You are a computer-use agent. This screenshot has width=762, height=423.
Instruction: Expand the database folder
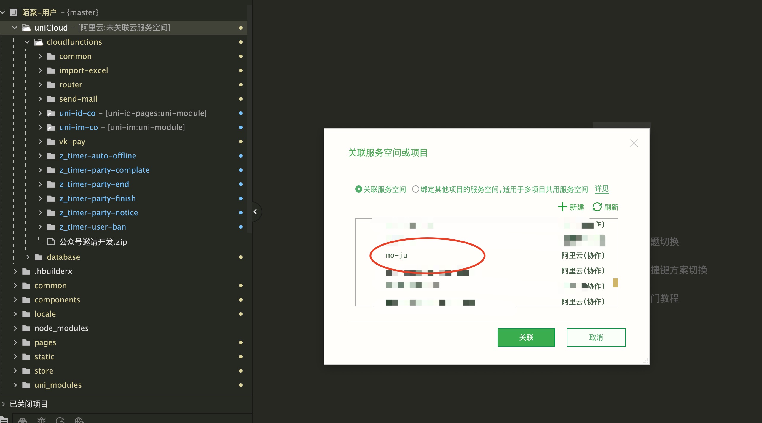tap(28, 257)
